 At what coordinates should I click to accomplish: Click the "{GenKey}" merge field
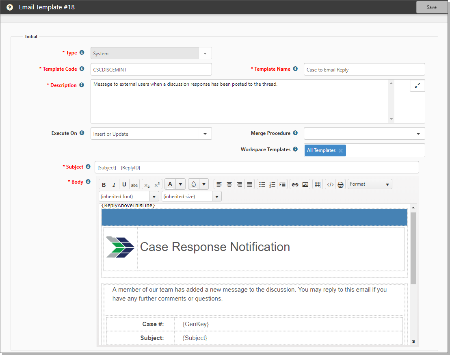pos(196,324)
